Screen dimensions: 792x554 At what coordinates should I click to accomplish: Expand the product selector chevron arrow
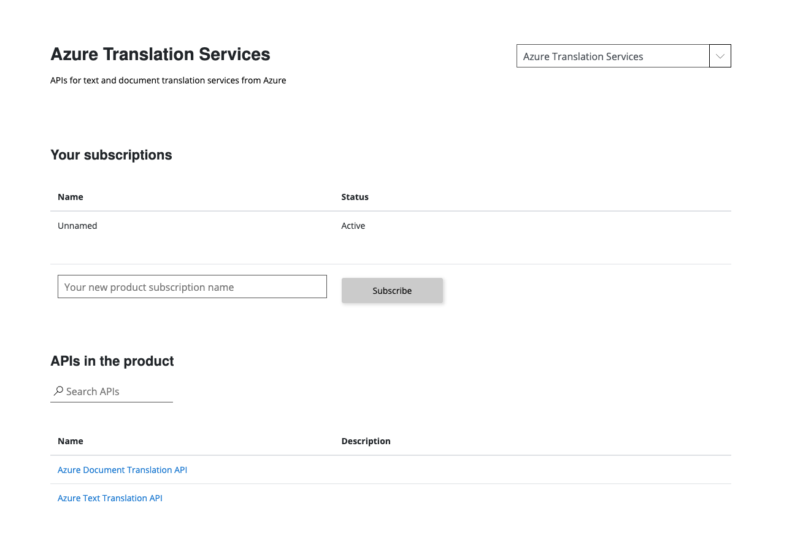(720, 56)
